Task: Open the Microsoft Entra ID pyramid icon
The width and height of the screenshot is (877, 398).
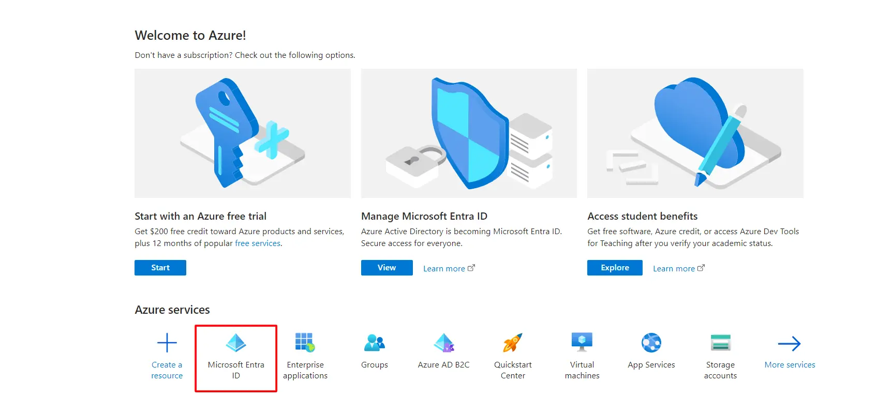Action: coord(236,343)
